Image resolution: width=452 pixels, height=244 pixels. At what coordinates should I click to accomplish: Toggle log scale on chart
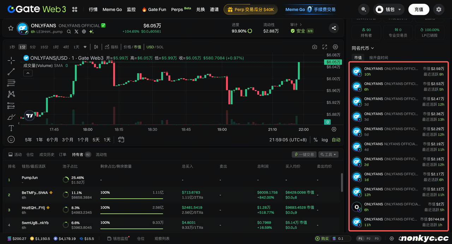tap(325, 140)
